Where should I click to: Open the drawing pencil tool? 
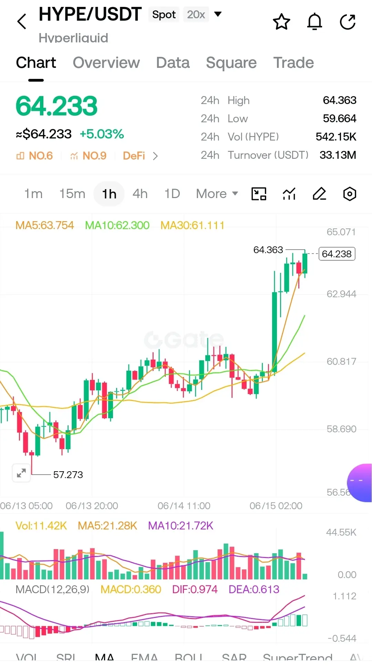(319, 194)
